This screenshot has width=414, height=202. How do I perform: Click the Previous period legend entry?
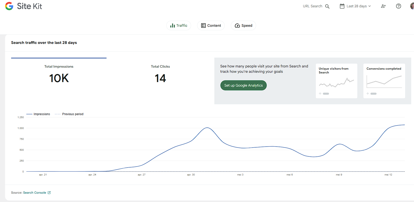(69, 114)
